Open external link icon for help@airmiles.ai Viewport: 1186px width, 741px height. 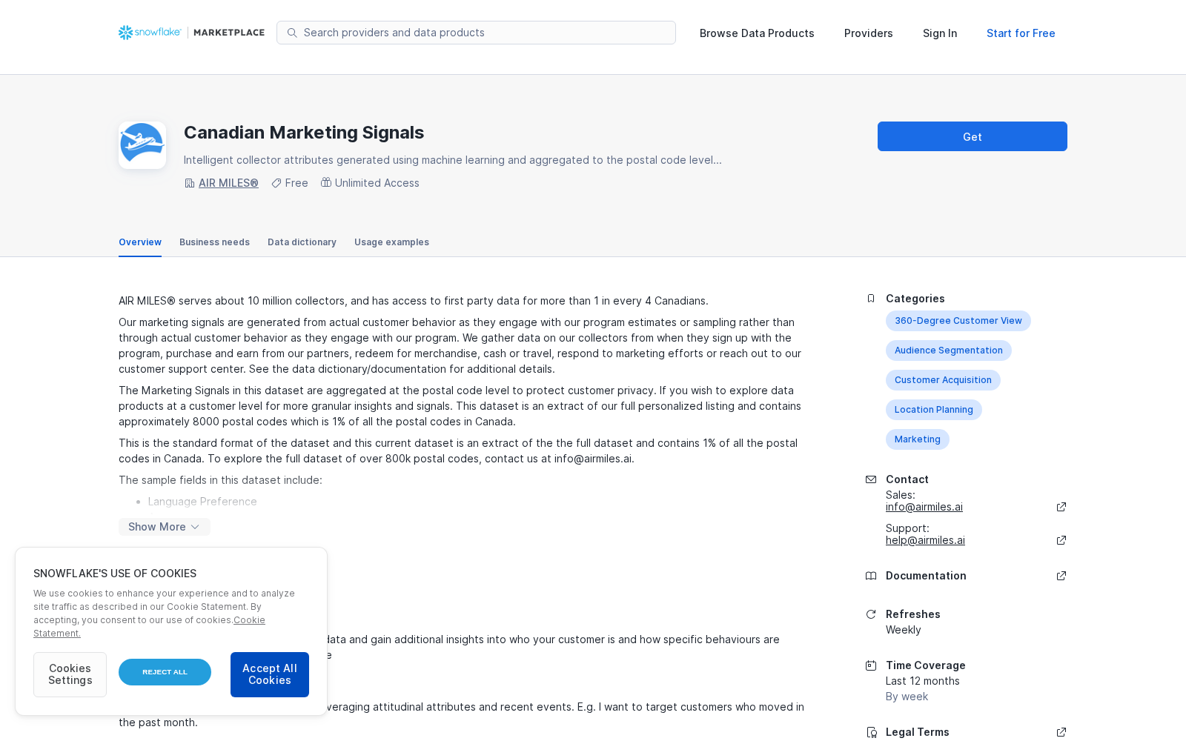coord(1061,540)
